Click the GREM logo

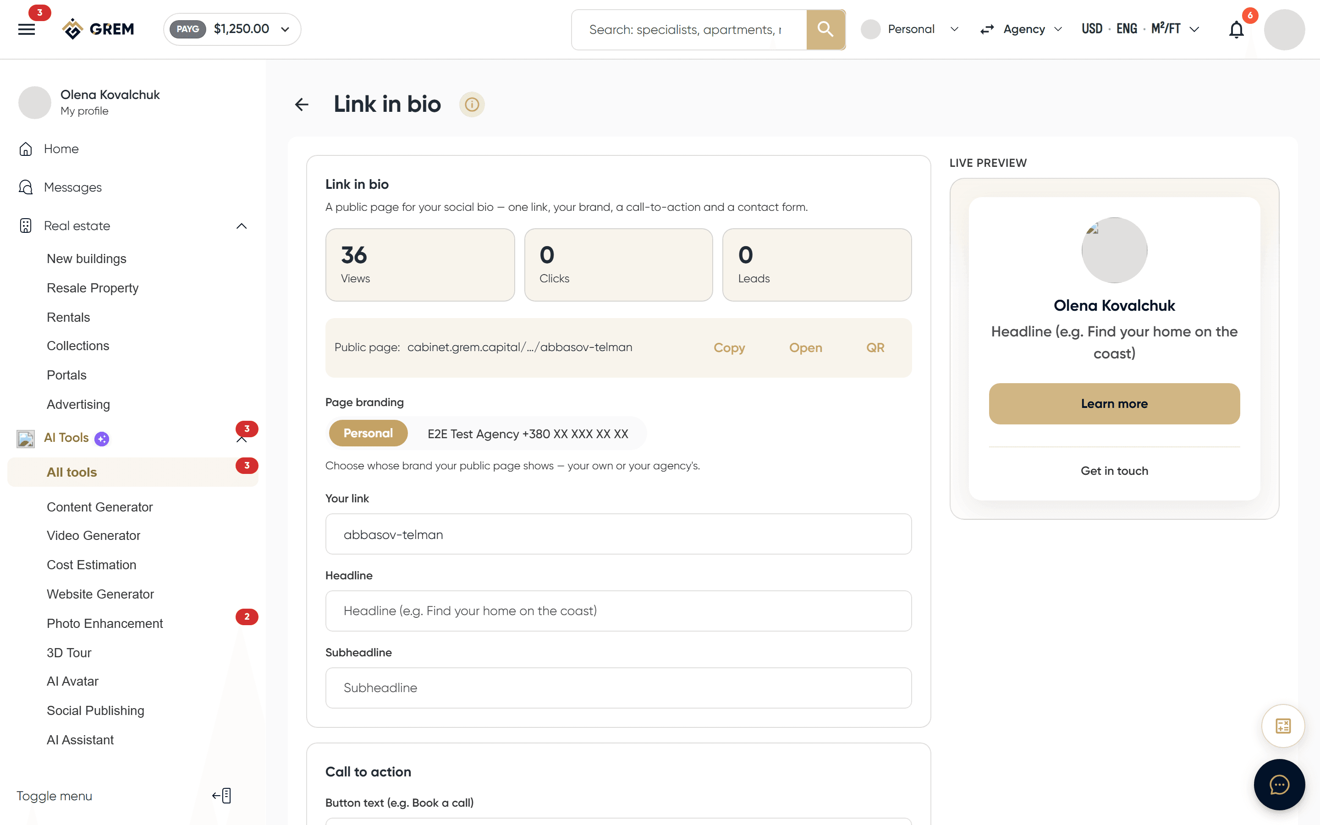(x=98, y=29)
